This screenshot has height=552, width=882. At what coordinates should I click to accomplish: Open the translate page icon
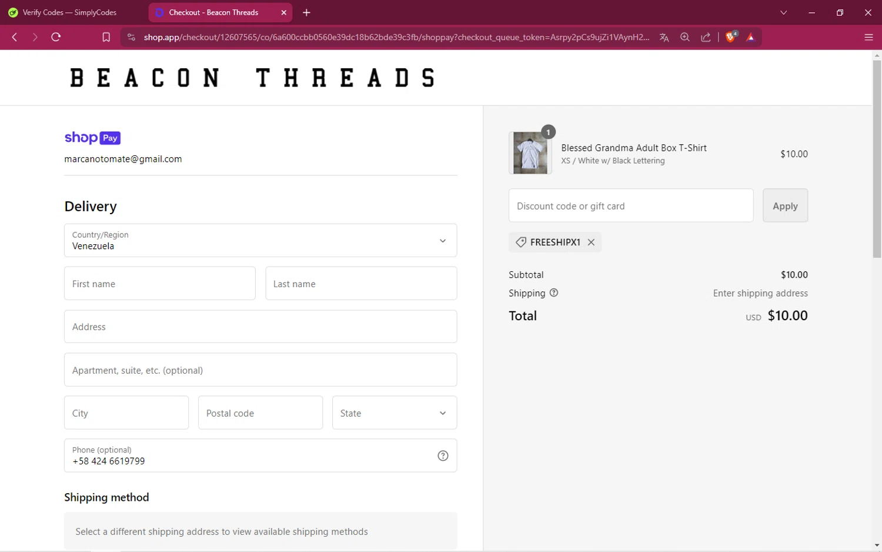tap(664, 37)
